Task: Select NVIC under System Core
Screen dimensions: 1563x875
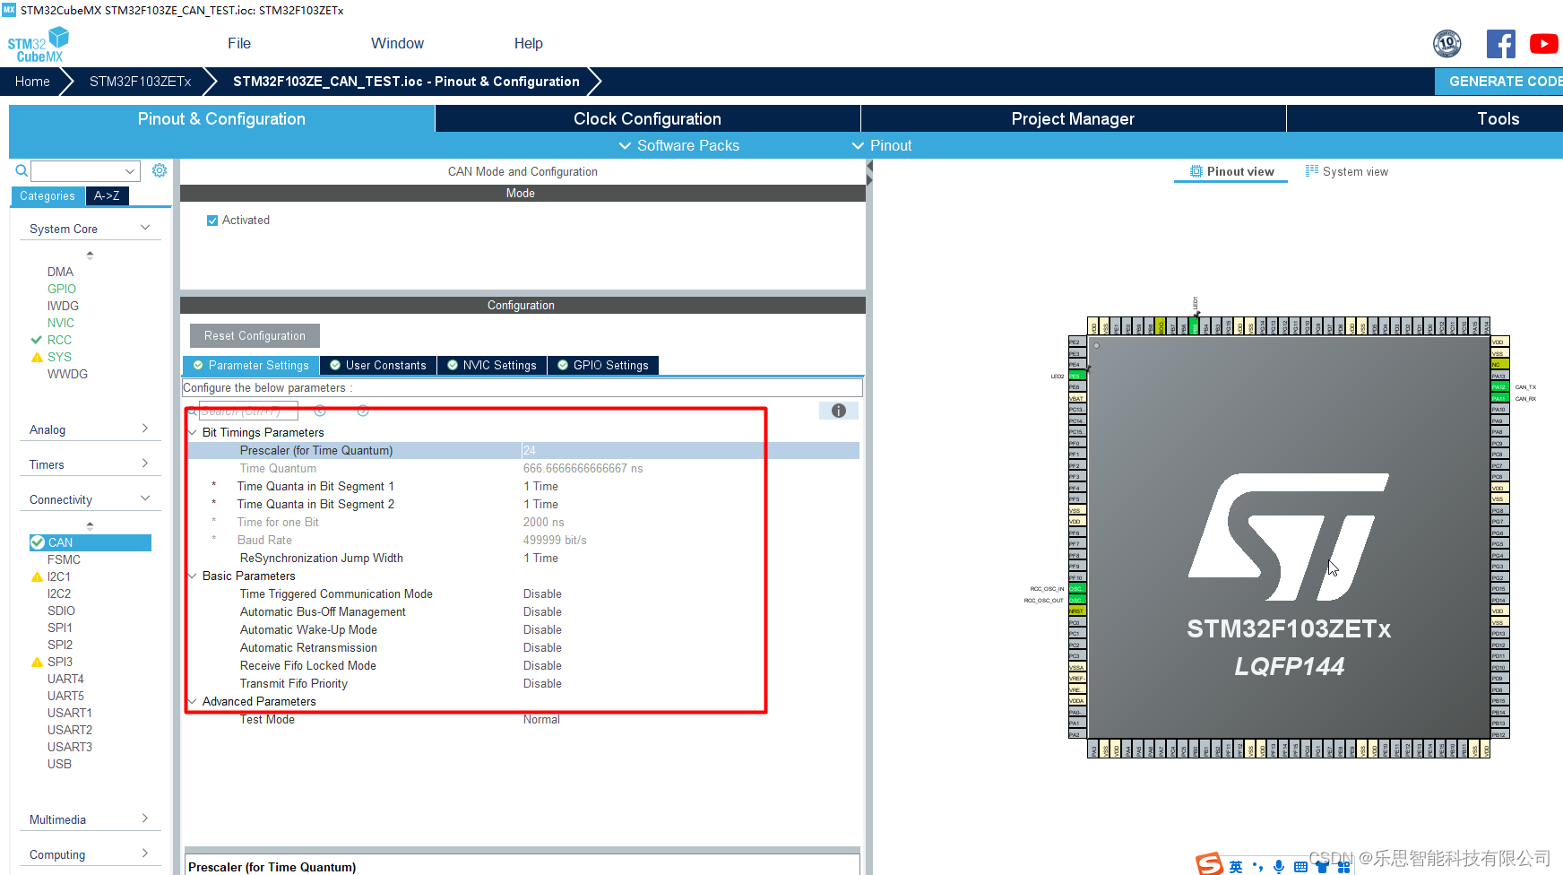Action: pos(61,323)
